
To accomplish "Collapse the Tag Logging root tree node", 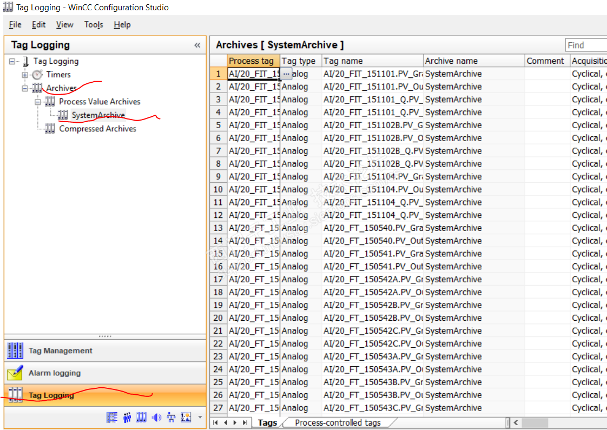I will (x=12, y=61).
